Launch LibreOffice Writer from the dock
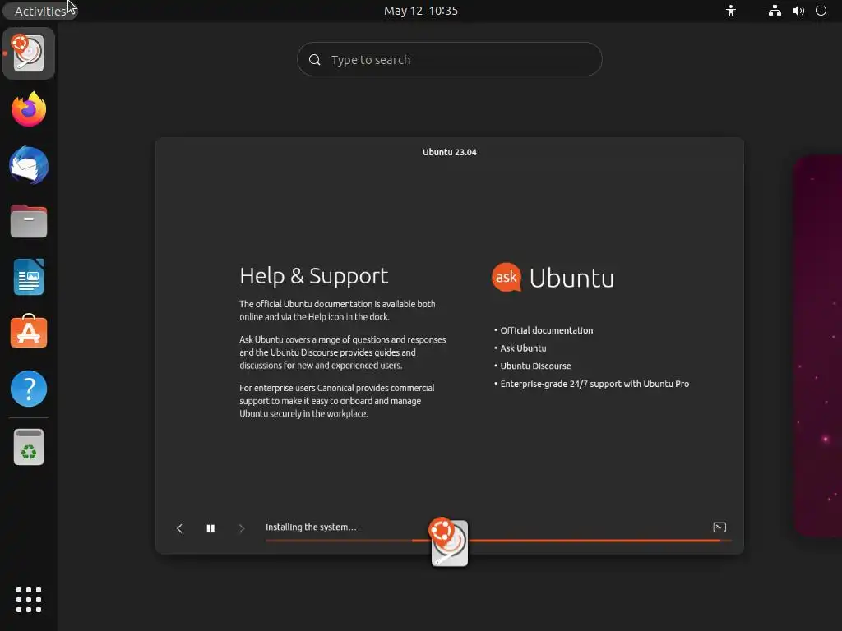Viewport: 842px width, 631px height. click(29, 277)
